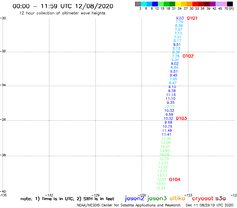The image size is (237, 208).
Task: Click the longitude axis label -132
Action: point(49,195)
